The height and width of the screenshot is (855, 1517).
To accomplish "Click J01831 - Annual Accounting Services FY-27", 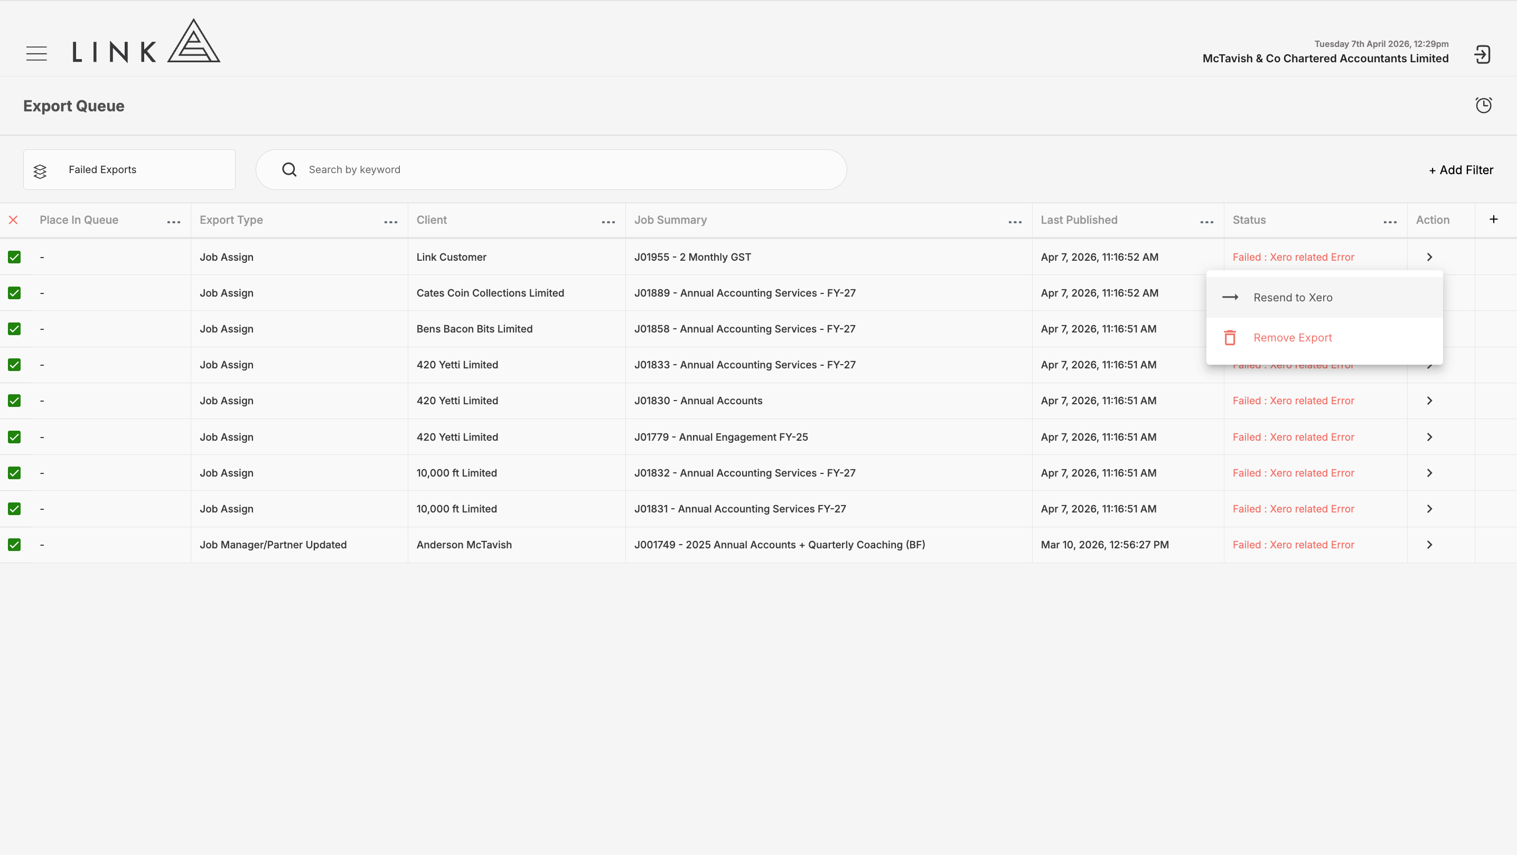I will pyautogui.click(x=739, y=509).
